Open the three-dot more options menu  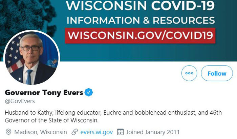tap(189, 73)
